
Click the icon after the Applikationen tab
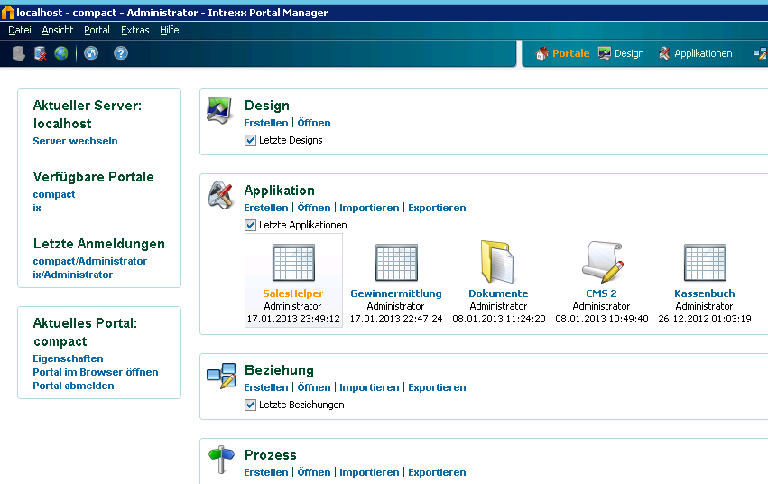(760, 53)
